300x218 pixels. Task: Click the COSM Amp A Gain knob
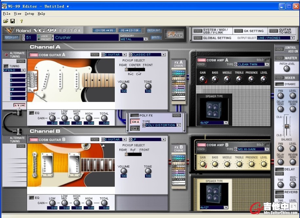point(203,79)
